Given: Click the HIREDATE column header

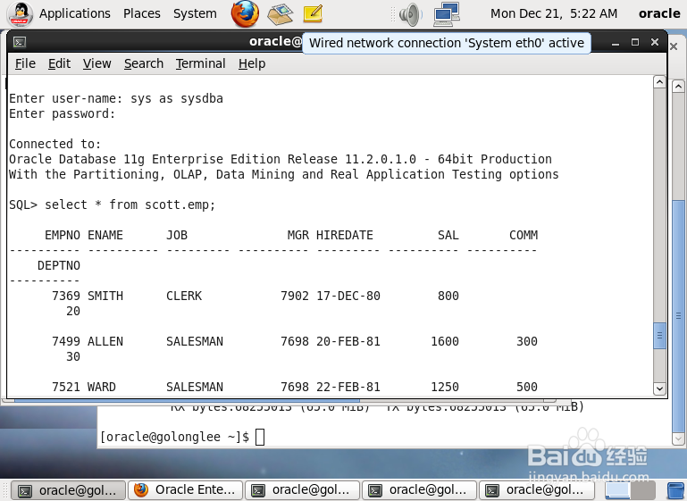Looking at the screenshot, I should [x=344, y=235].
